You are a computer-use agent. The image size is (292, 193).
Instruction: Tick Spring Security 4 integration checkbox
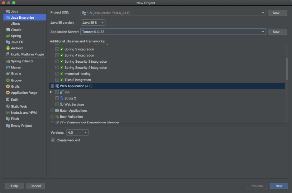(x=57, y=67)
